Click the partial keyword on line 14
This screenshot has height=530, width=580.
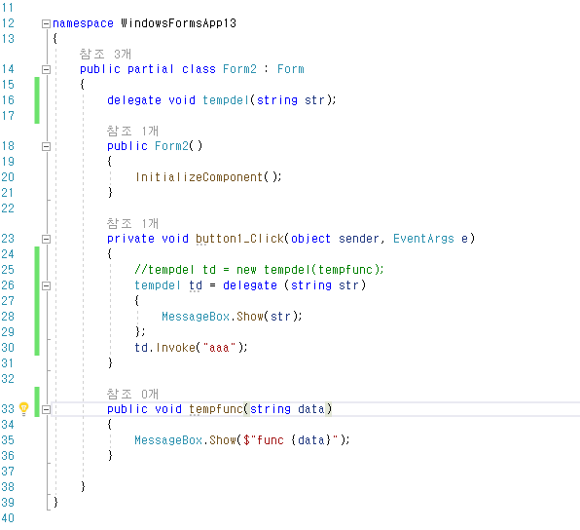coord(150,69)
